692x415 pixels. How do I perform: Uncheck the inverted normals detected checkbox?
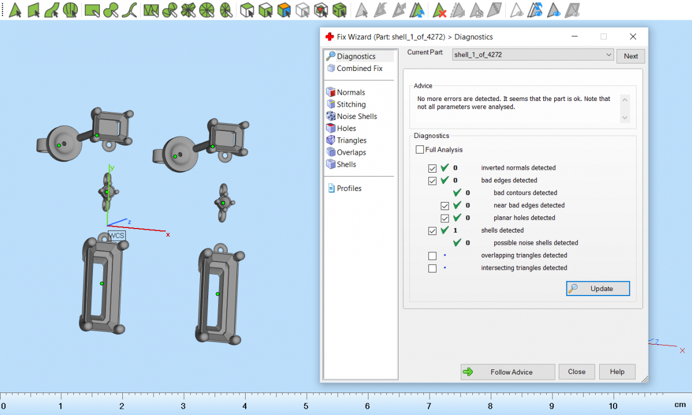(x=432, y=169)
